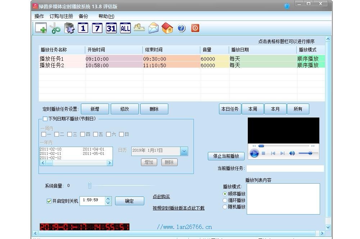
Task: Enable 下列日期不播放(节假日) checkbox
Action: pyautogui.click(x=45, y=119)
